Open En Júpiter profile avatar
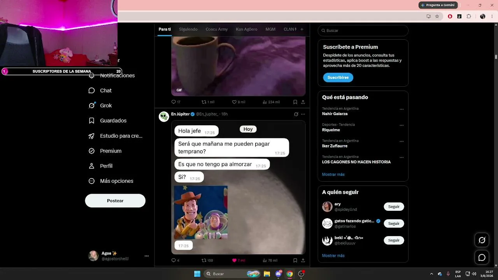The width and height of the screenshot is (498, 280). pyautogui.click(x=164, y=117)
